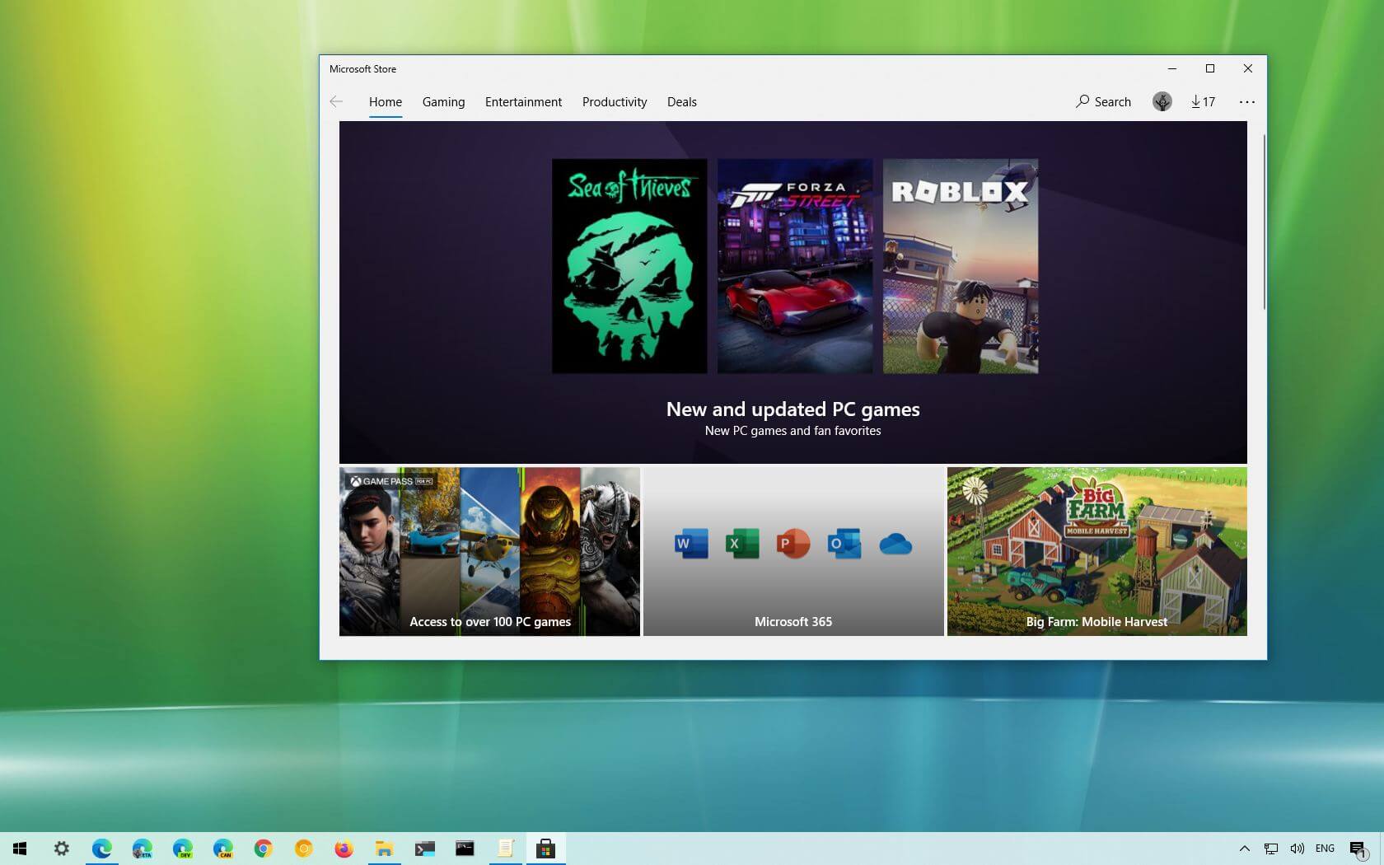1384x865 pixels.
Task: Open the See more (…) menu
Action: click(x=1247, y=101)
